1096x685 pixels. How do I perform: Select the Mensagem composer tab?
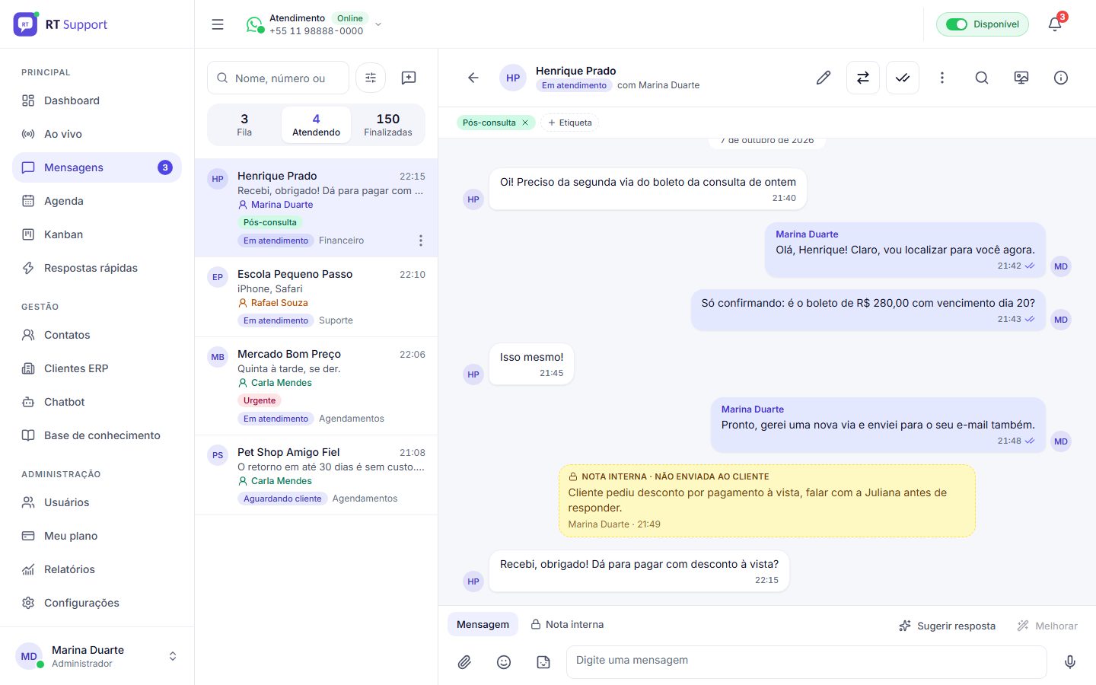point(483,624)
